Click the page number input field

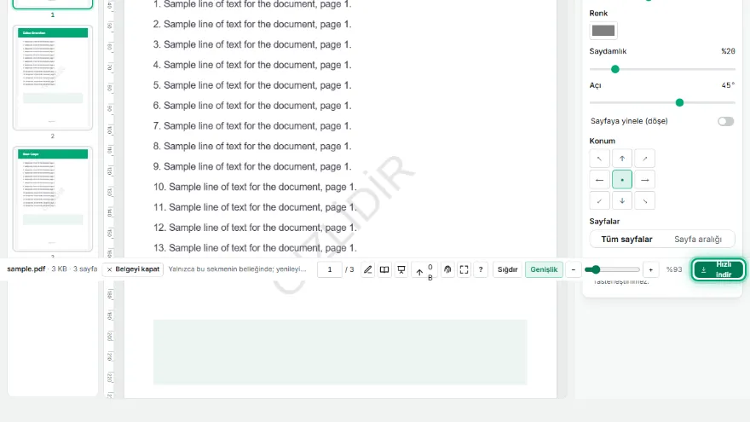coord(330,269)
